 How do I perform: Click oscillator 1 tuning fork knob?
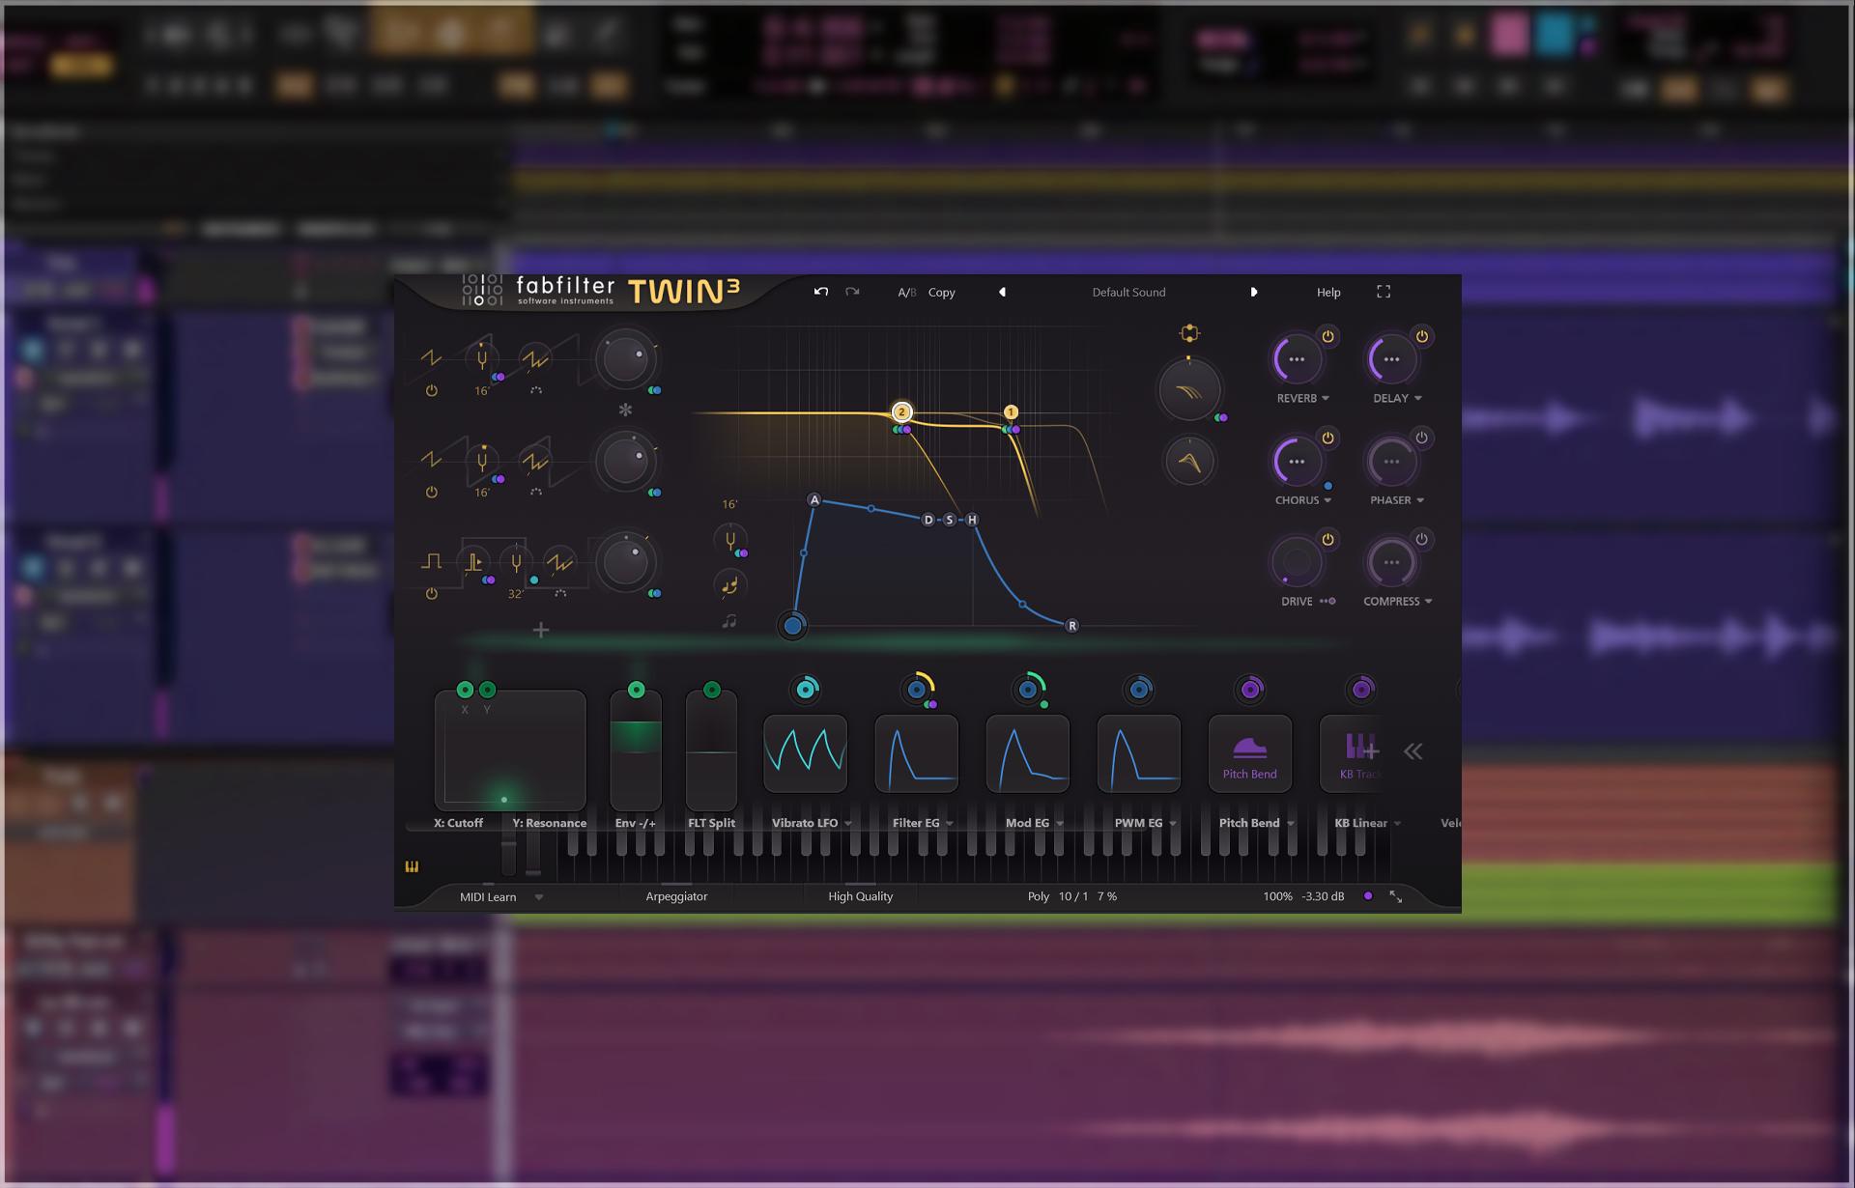pos(481,358)
